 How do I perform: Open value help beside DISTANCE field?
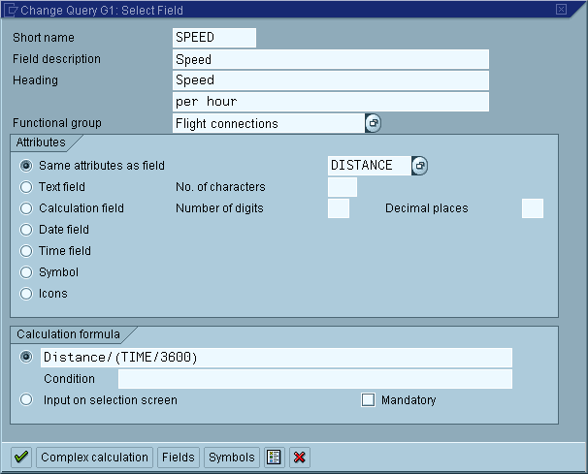419,166
